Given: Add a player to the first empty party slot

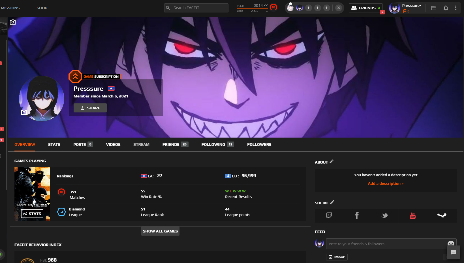Looking at the screenshot, I should [309, 8].
